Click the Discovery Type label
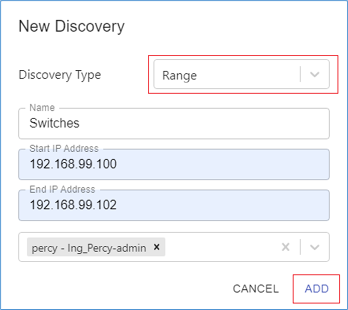This screenshot has width=348, height=310. pos(59,75)
